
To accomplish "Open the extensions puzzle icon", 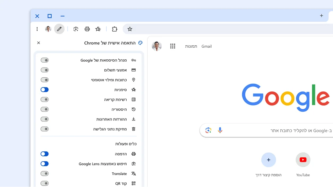I will pyautogui.click(x=114, y=29).
